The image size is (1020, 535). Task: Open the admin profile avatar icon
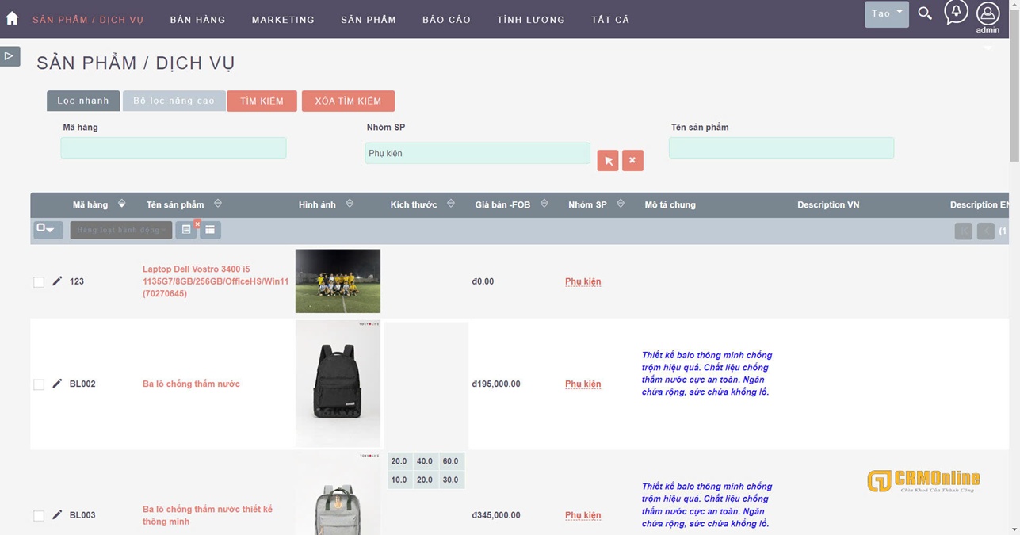coord(987,13)
